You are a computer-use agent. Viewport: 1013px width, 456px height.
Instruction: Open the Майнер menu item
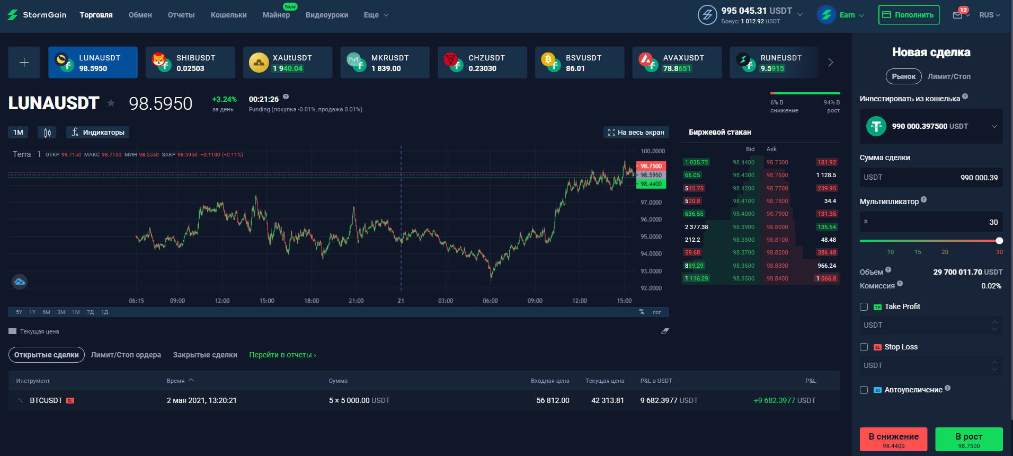[x=276, y=15]
